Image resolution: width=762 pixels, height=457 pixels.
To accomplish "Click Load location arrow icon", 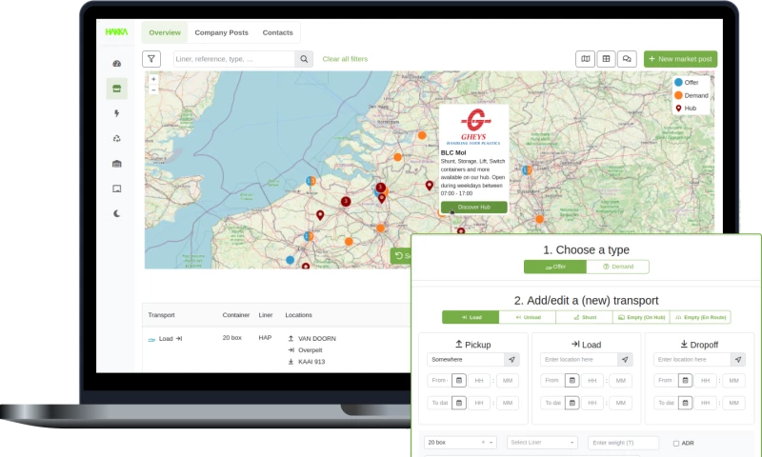I will tap(625, 359).
